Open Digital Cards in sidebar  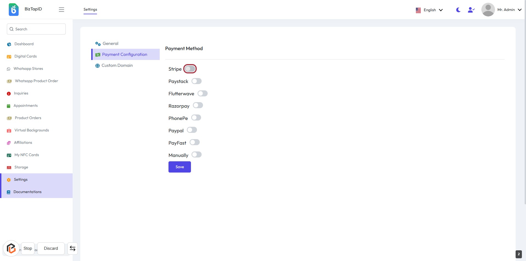tap(25, 56)
